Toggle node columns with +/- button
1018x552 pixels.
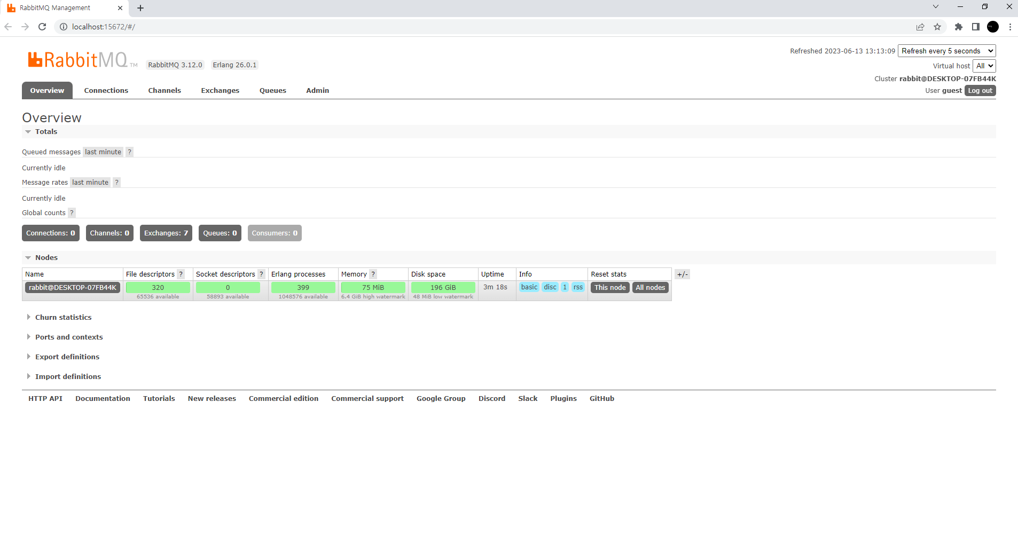(x=682, y=274)
